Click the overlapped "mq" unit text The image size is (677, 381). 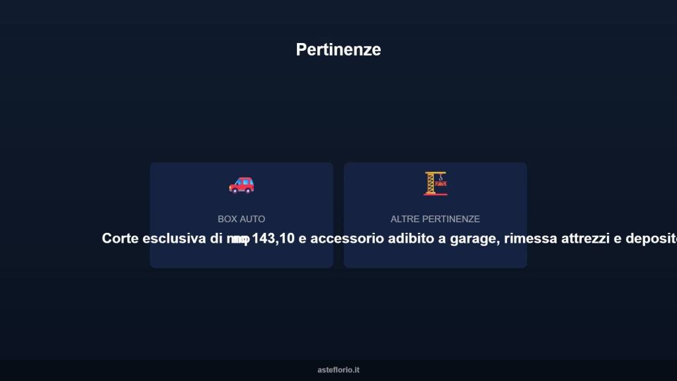click(x=238, y=239)
